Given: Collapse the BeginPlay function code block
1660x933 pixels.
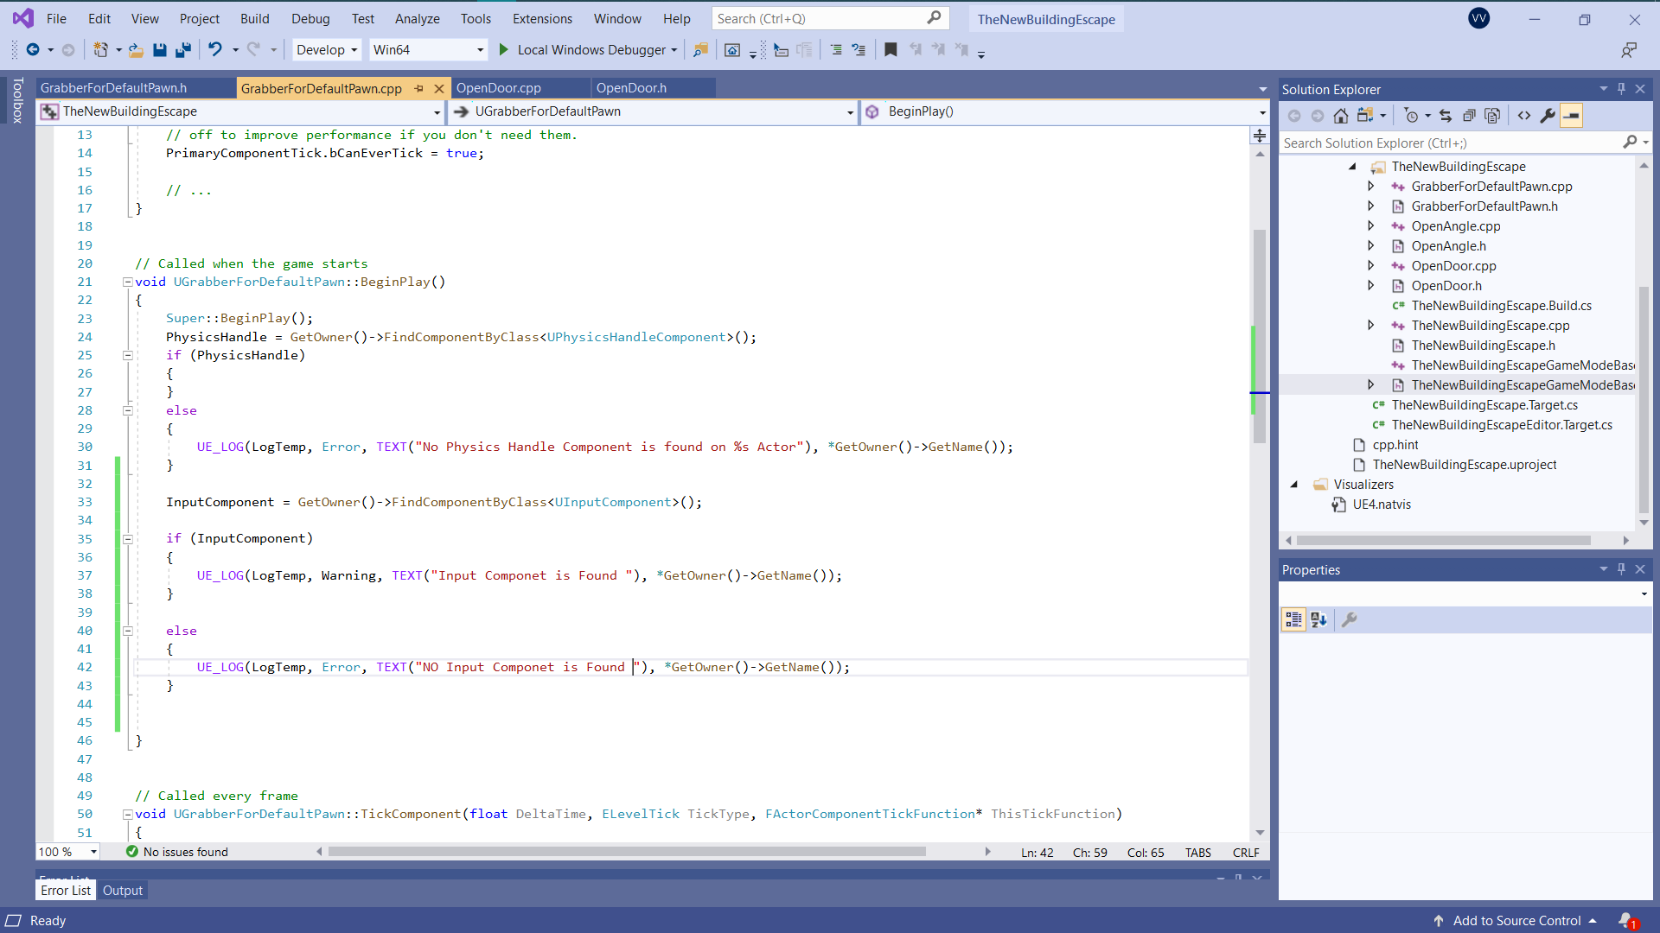Looking at the screenshot, I should point(128,282).
